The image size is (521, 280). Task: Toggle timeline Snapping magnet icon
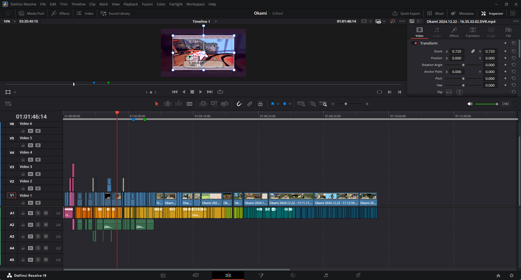[239, 104]
